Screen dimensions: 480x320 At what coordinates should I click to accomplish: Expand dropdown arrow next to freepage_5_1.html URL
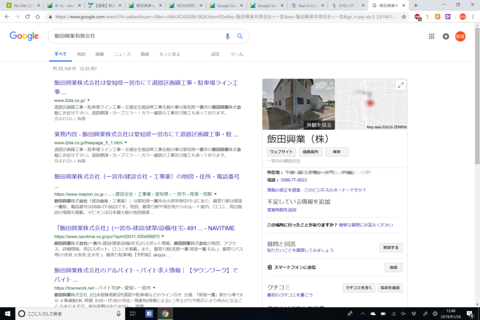(x=126, y=142)
